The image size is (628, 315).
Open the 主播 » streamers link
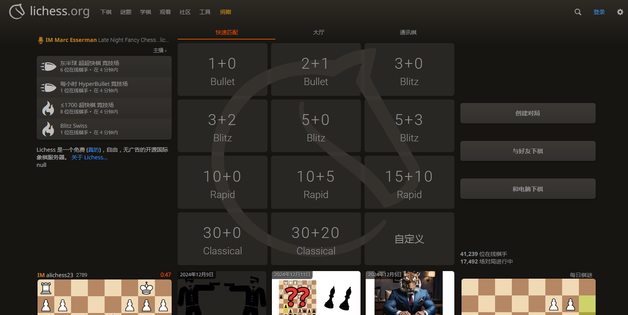click(160, 50)
